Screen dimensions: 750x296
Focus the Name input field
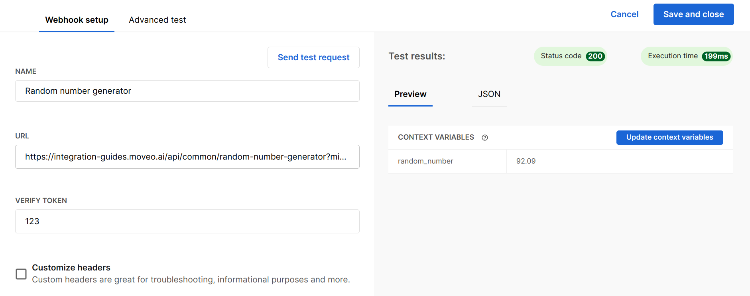(187, 91)
